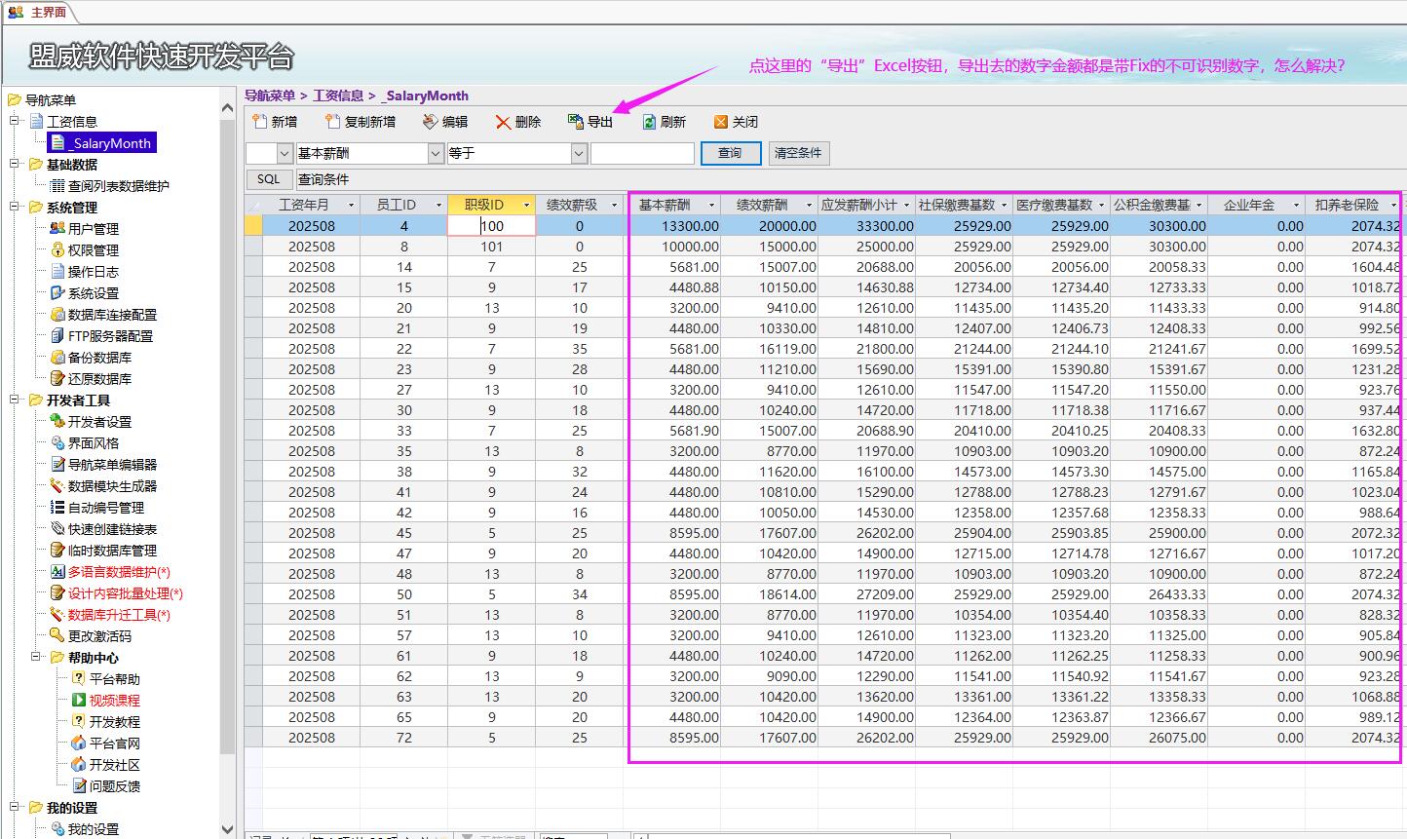Open 快速创建链接表 tree item
The width and height of the screenshot is (1407, 839).
(112, 529)
